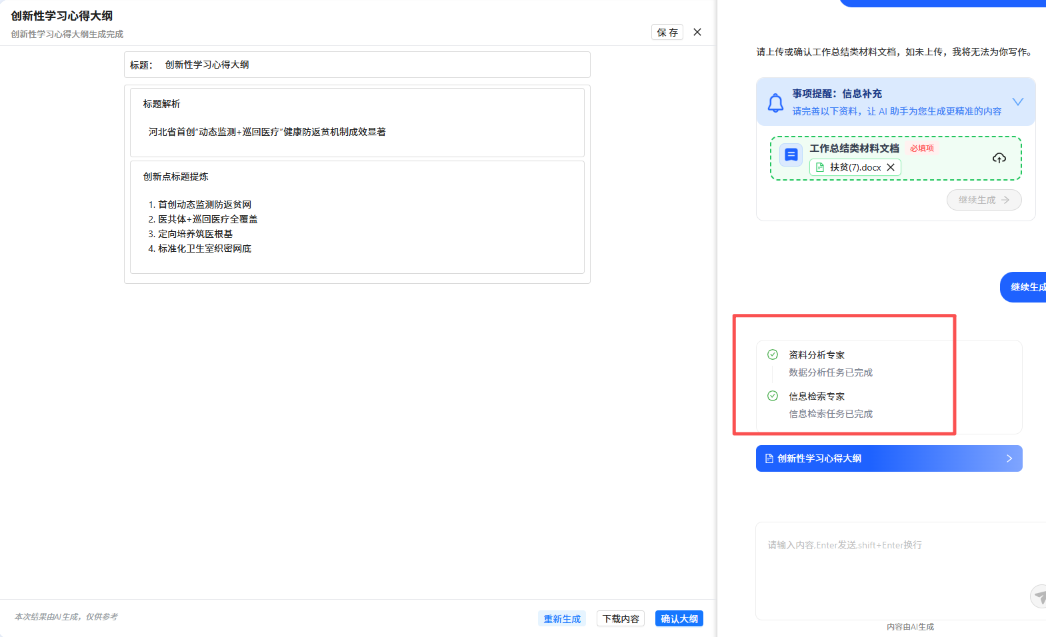The image size is (1046, 637).
Task: Click green checkmark next to 资料分析专家
Action: pos(773,354)
